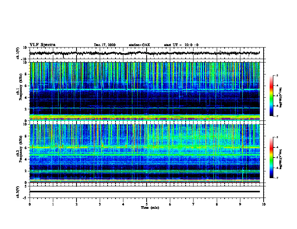Click the '-3' label on ch.2 color bar
This screenshot has height=229, width=297.
click(276, 137)
